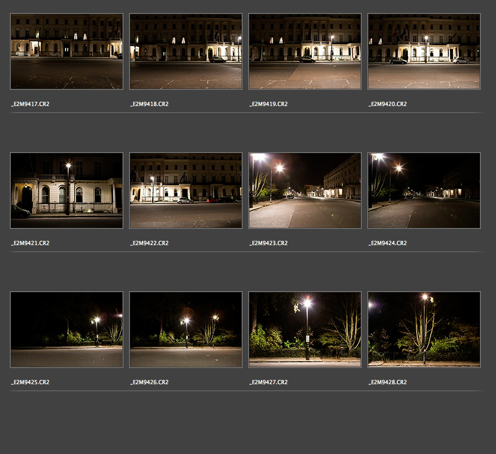
Task: Select thumbnail of photo _E2M9417.CR2
Action: coord(67,51)
